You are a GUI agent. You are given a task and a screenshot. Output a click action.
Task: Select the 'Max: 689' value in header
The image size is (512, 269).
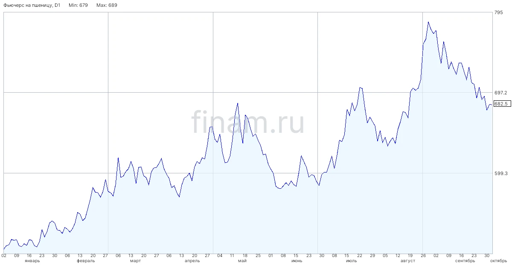click(x=107, y=6)
